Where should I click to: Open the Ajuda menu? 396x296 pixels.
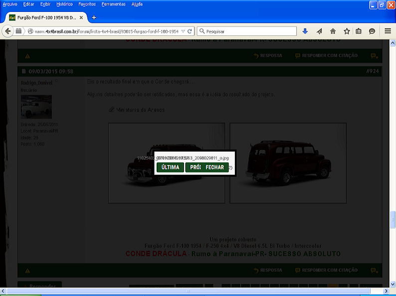137,4
